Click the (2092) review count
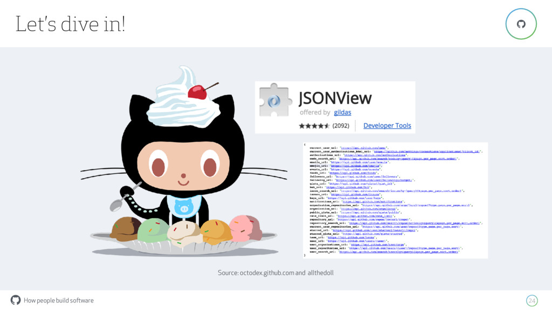 tap(341, 126)
